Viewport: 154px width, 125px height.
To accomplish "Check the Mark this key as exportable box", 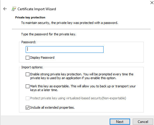I will tap(27, 86).
